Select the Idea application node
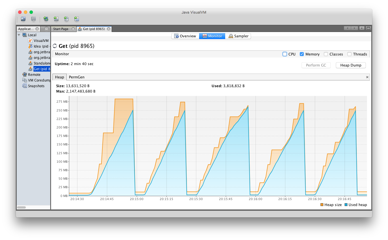 pyautogui.click(x=41, y=46)
